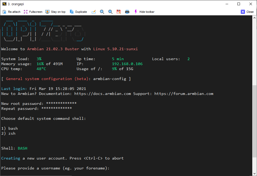
Task: Duplicate the orangepi session
Action: 78,12
